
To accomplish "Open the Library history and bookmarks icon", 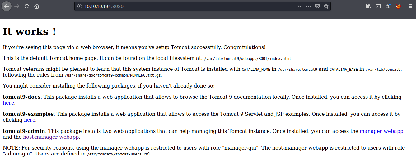I will [368, 6].
